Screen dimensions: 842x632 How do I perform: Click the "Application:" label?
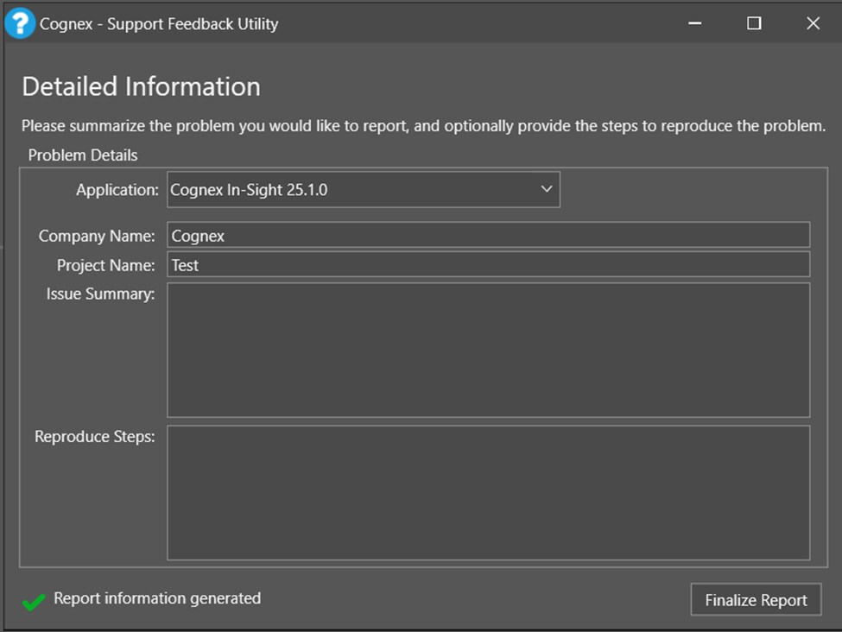click(x=117, y=190)
